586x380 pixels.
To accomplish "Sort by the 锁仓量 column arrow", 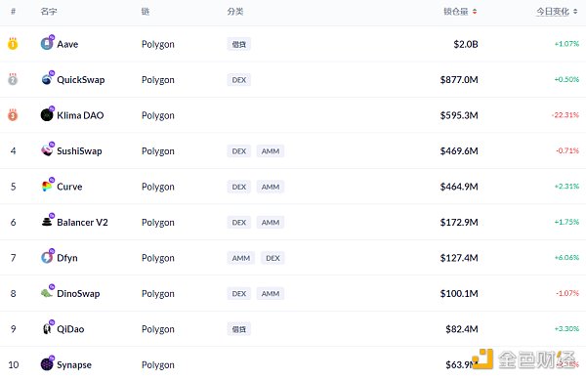I will coord(475,12).
